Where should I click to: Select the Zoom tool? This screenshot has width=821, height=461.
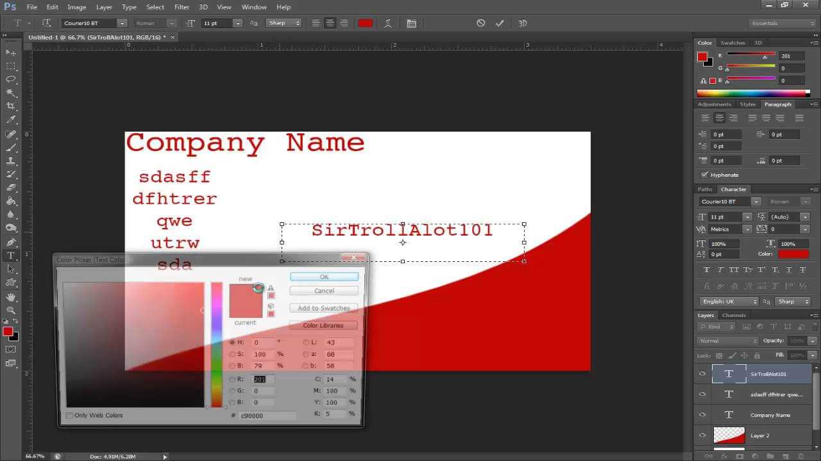click(11, 311)
